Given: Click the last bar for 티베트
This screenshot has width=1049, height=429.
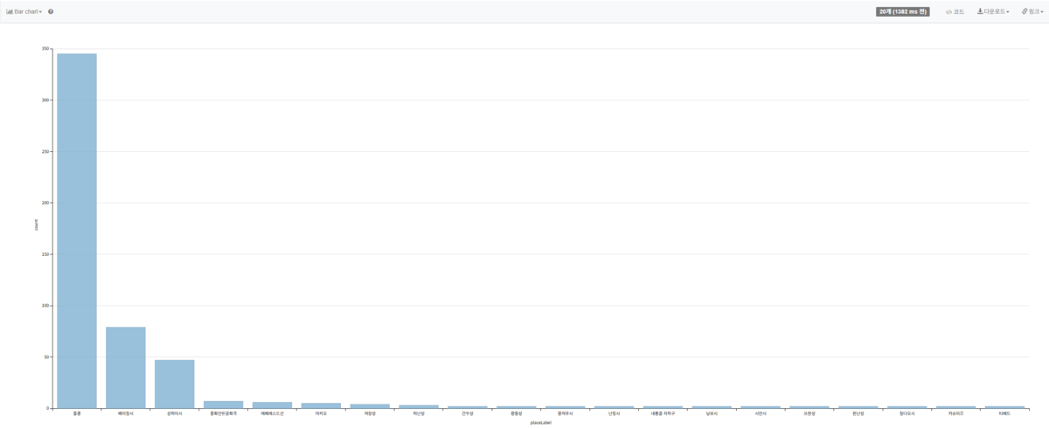Looking at the screenshot, I should click(1004, 407).
